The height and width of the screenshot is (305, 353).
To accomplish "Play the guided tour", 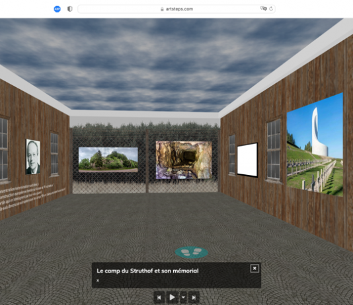I will click(x=172, y=297).
